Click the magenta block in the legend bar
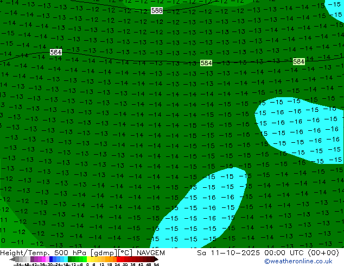 (x=43, y=259)
